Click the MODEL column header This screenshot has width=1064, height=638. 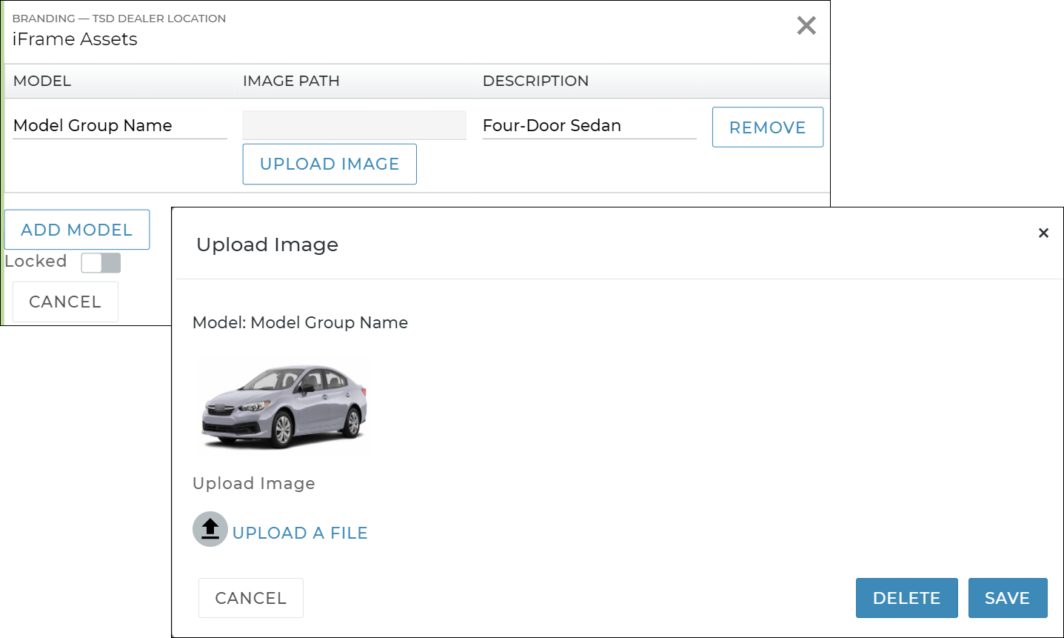pyautogui.click(x=42, y=81)
